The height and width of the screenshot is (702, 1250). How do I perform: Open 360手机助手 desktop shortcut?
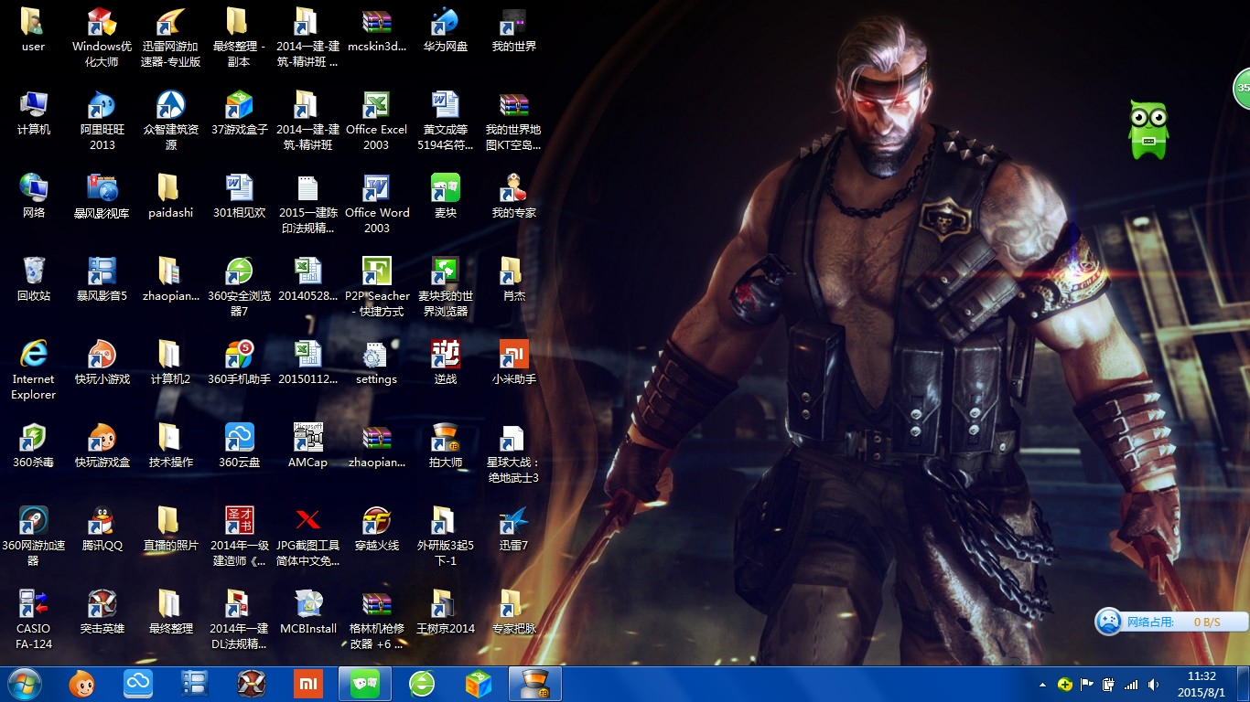(239, 363)
